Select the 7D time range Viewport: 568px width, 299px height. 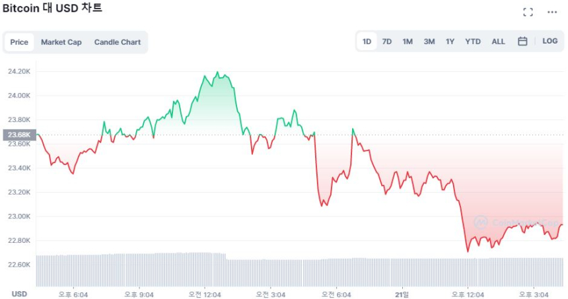pos(387,42)
